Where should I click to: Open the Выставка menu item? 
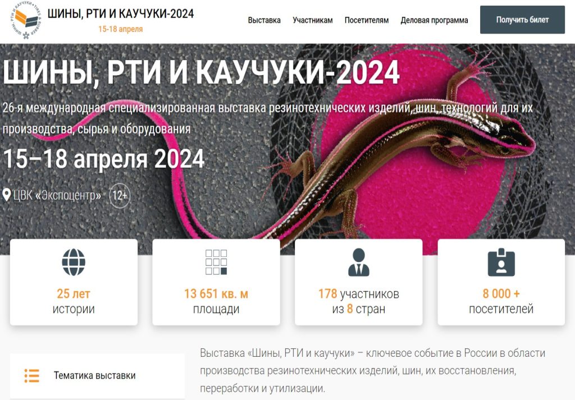point(264,20)
